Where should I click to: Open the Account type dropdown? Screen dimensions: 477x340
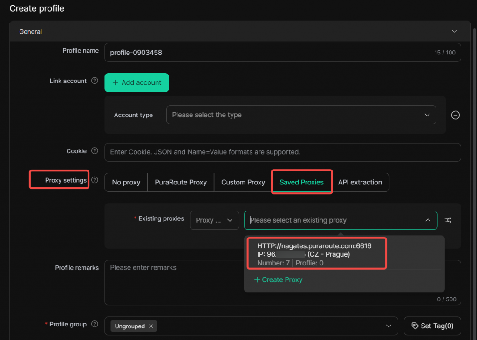[x=301, y=115]
